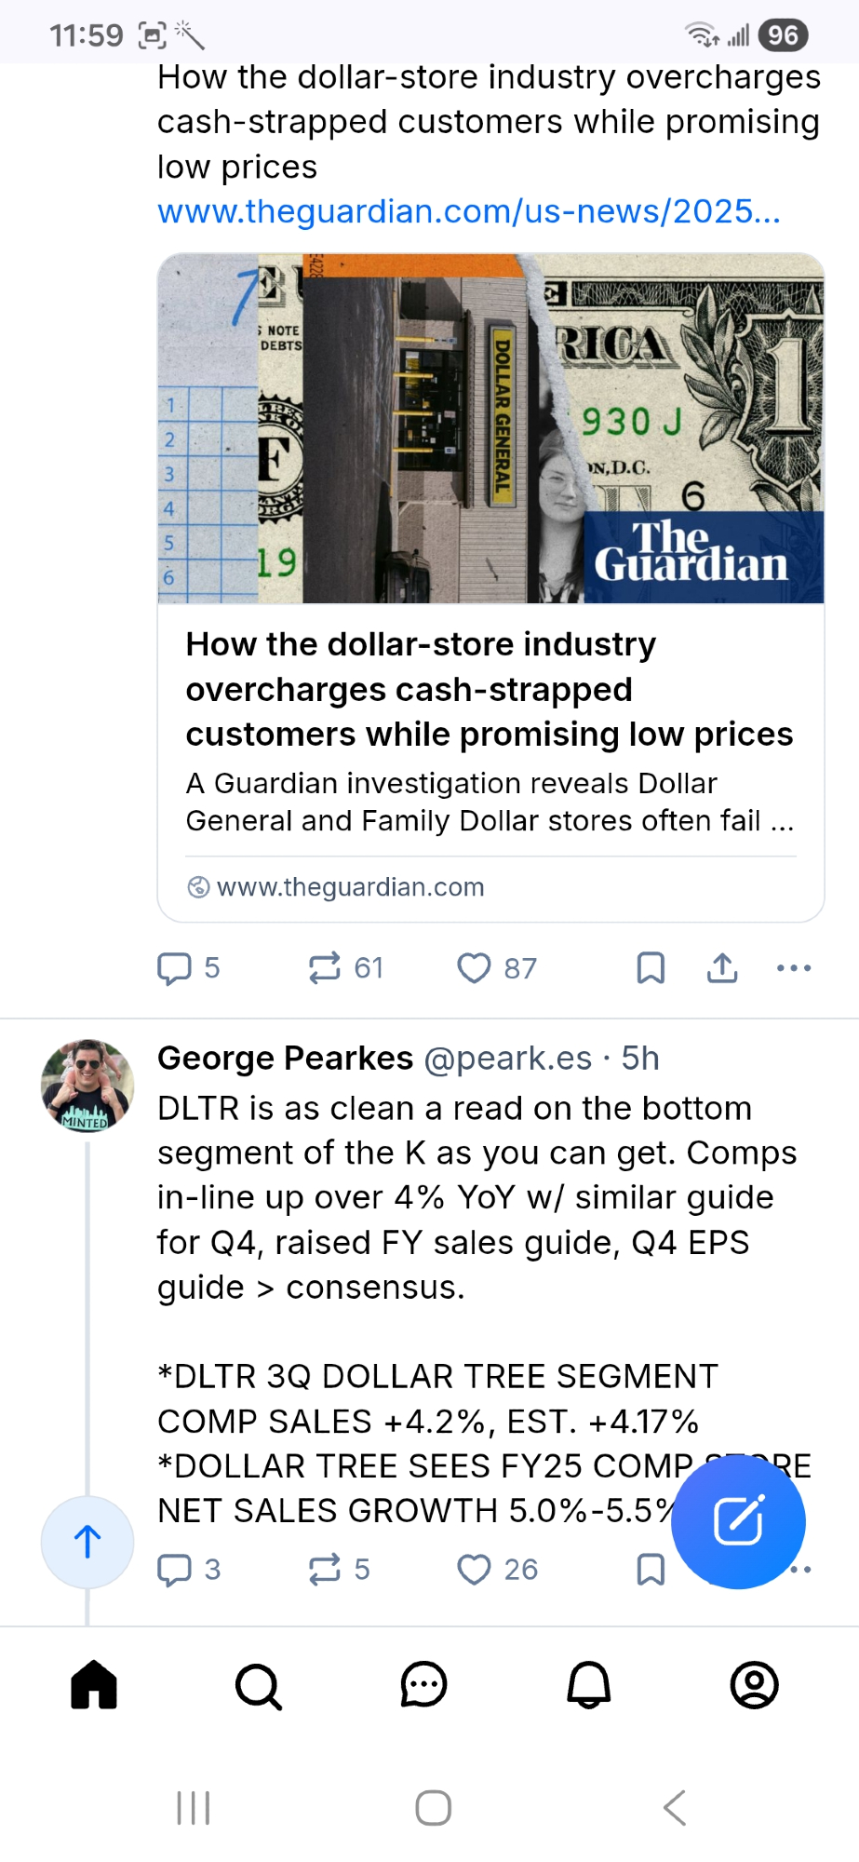Like George Pearkes' DLTR post
Viewport: 859px width, 1862px height.
point(474,1570)
